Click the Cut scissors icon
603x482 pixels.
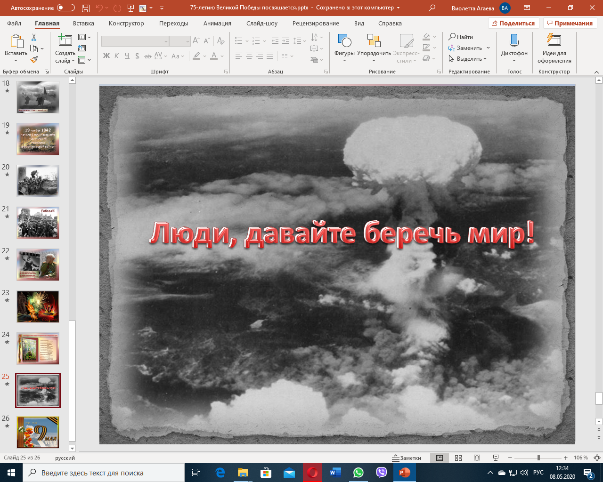coord(34,38)
